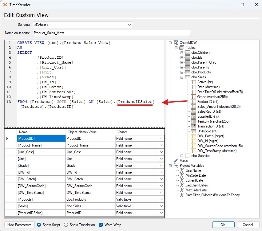Click the dbo.Products table icon
262x231 pixels.
[x=188, y=72]
